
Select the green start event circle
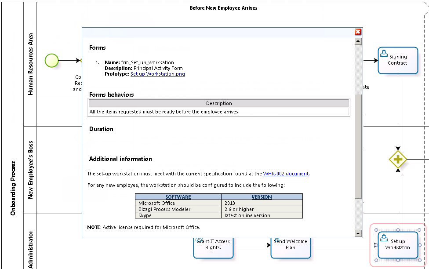pyautogui.click(x=52, y=61)
